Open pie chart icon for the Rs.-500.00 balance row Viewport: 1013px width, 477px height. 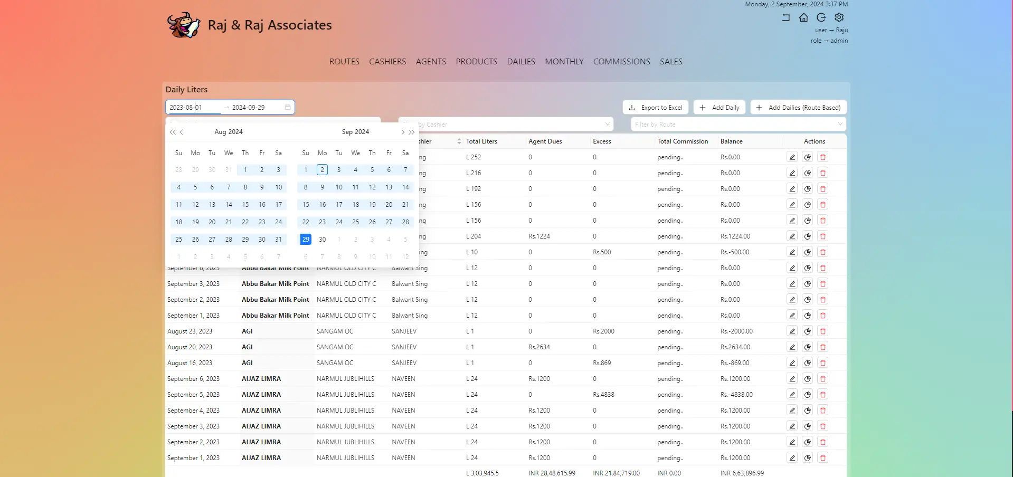pyautogui.click(x=808, y=252)
